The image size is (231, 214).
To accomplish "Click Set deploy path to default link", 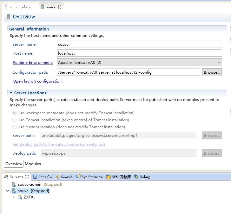I will coord(59,144).
